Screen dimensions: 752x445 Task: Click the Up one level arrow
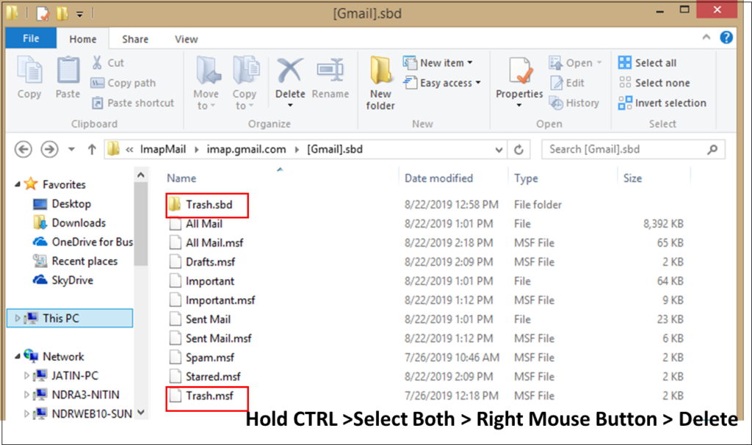click(92, 150)
